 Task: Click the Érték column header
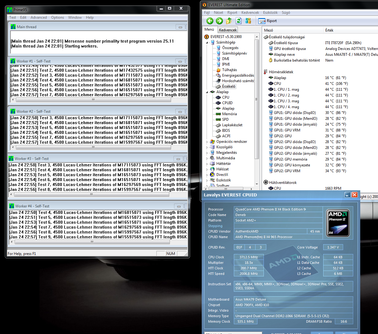coord(351,30)
